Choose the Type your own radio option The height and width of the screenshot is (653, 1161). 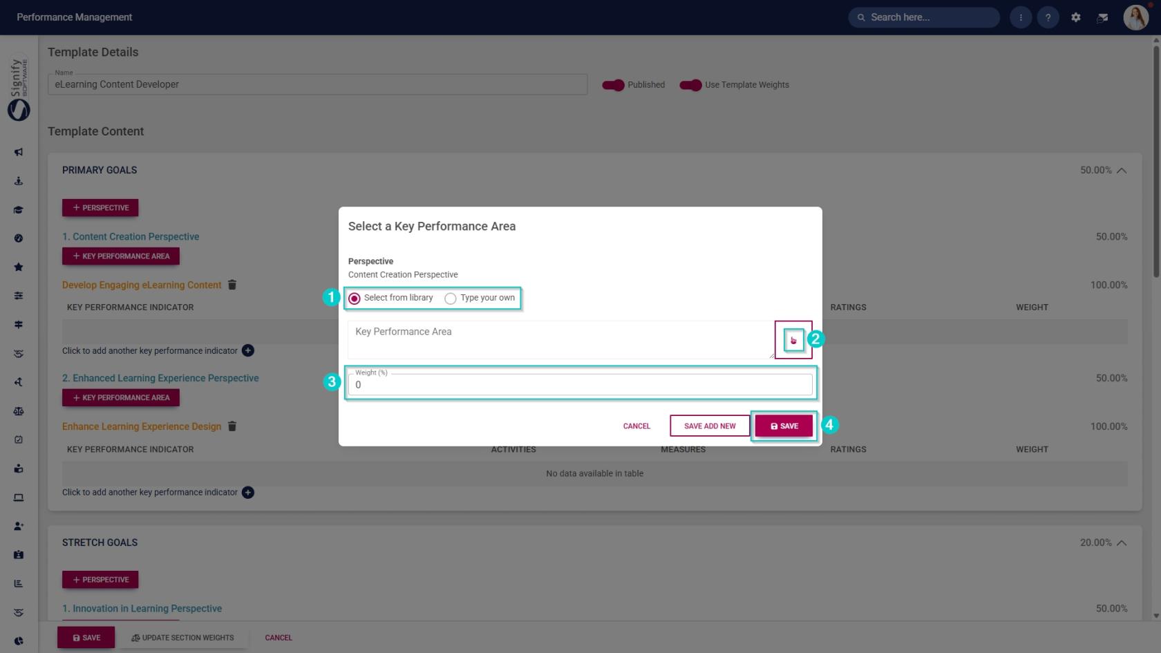[x=451, y=299]
